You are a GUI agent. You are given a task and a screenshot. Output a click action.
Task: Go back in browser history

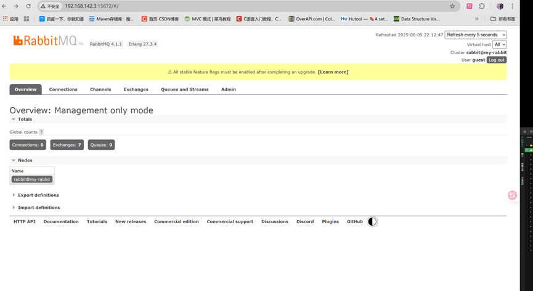(x=4, y=6)
